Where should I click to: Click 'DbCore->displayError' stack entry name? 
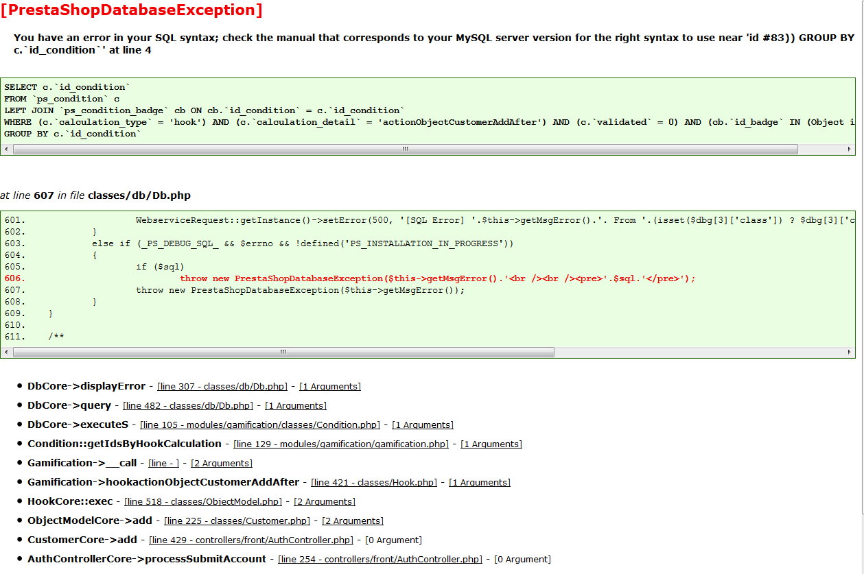click(x=86, y=386)
